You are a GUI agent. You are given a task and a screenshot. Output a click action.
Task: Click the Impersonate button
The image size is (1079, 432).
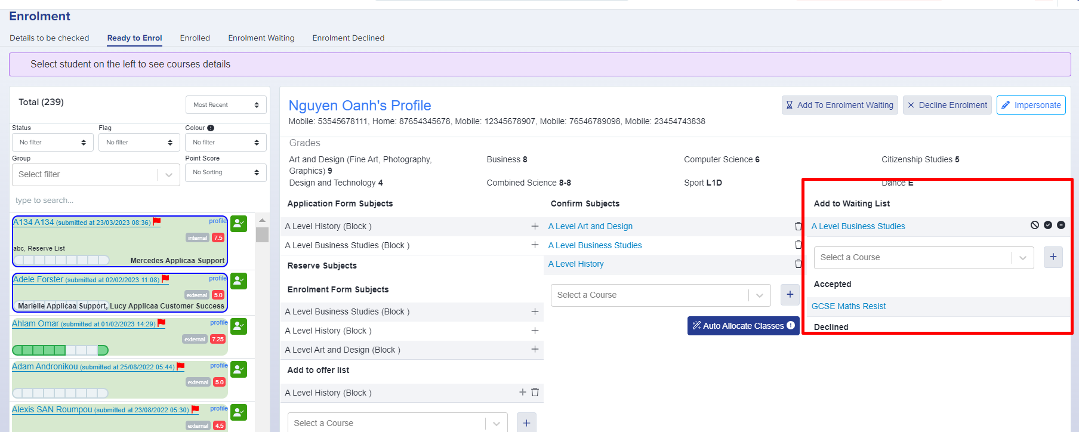(1031, 105)
